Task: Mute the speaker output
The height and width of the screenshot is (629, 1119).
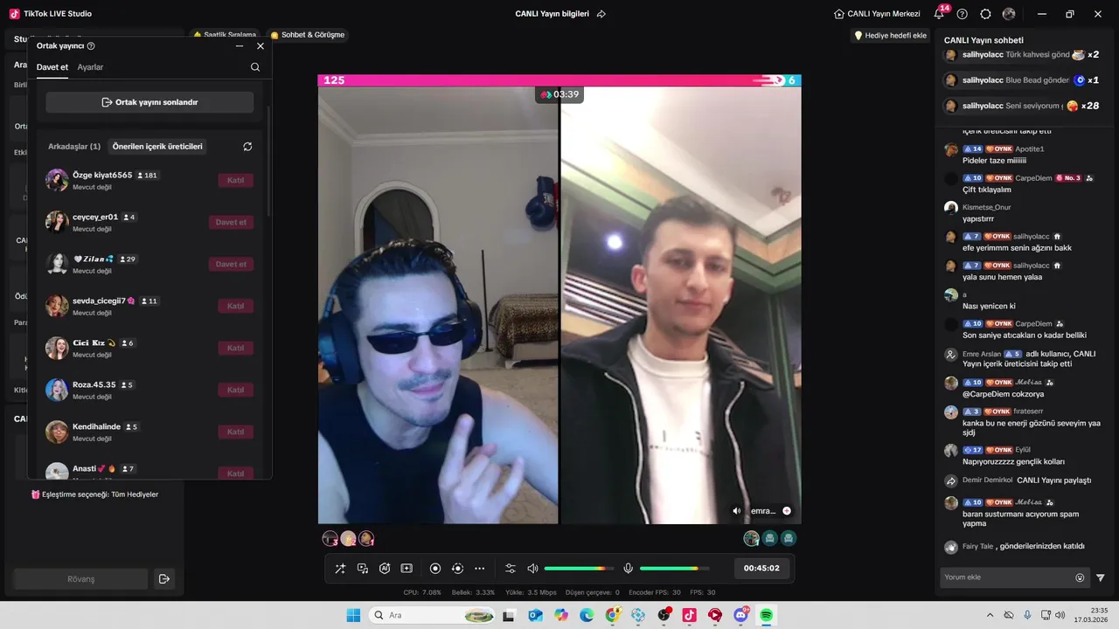Action: pos(532,569)
